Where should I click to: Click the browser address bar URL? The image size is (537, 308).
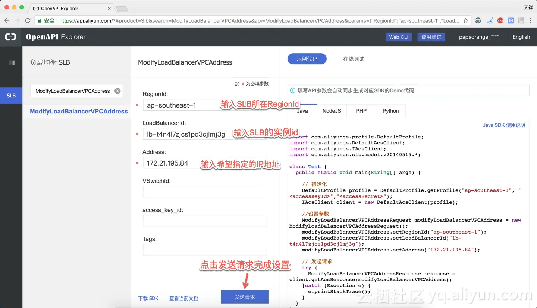259,21
